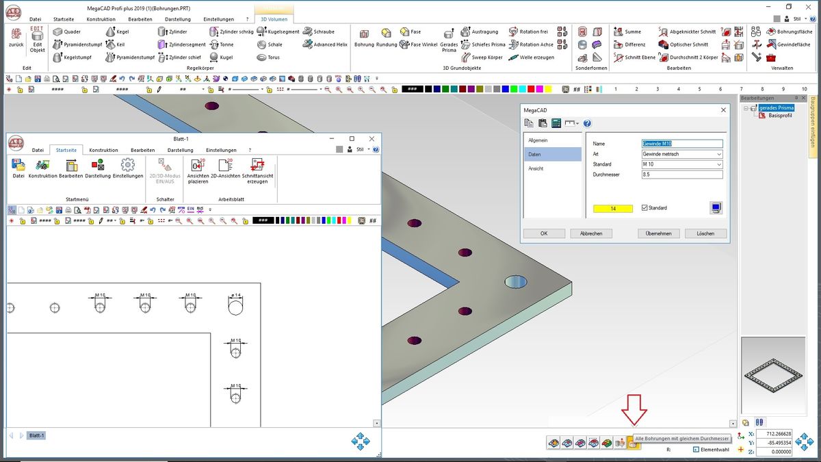Click the Durchmesser input field
Screen dimensions: 821x462
point(681,175)
